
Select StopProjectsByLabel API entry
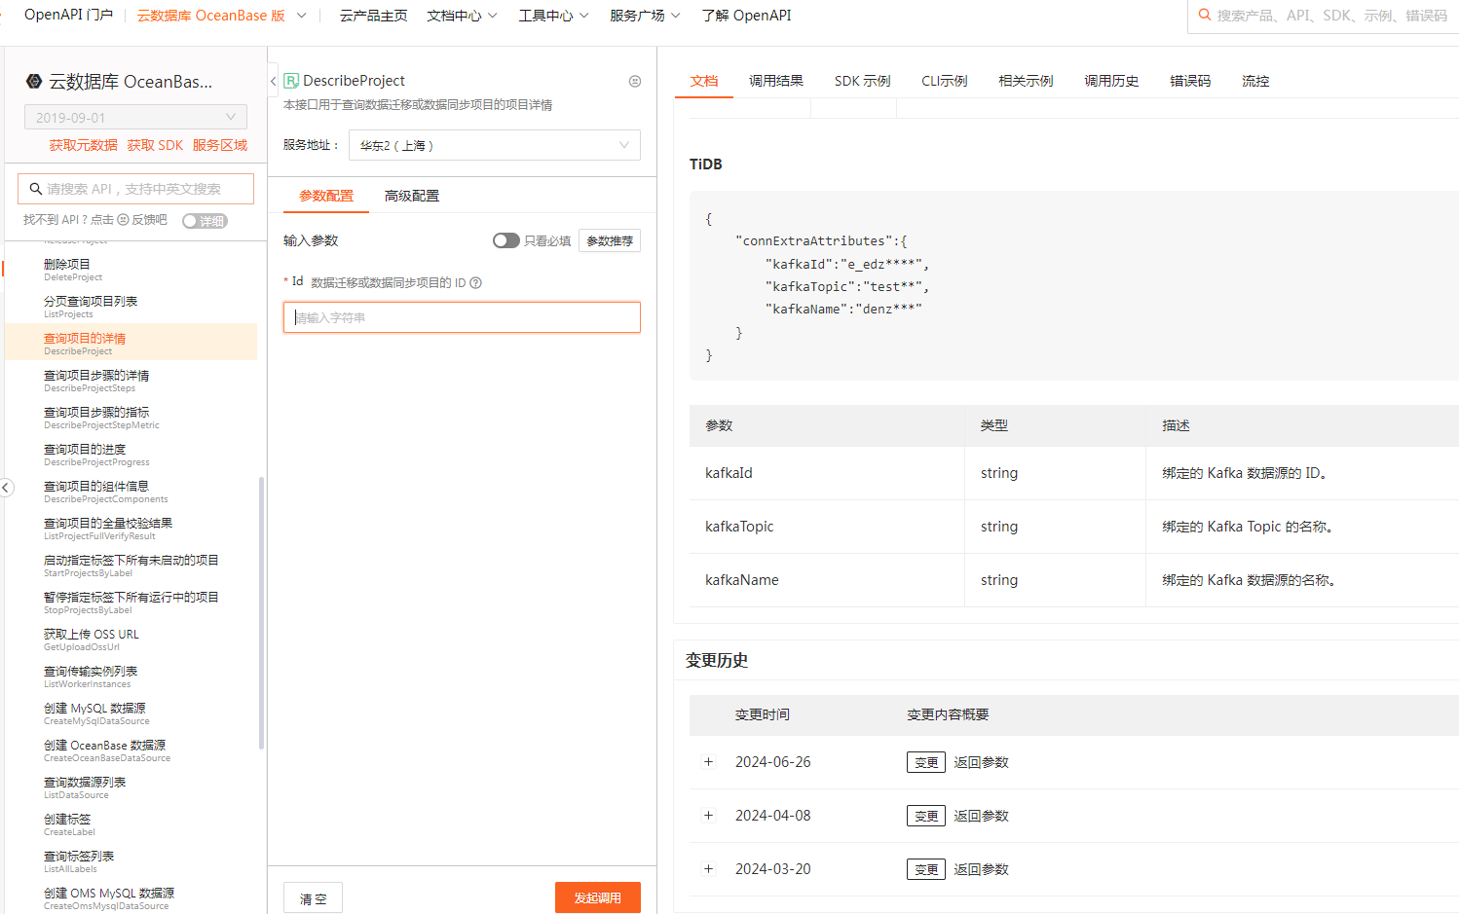[131, 603]
